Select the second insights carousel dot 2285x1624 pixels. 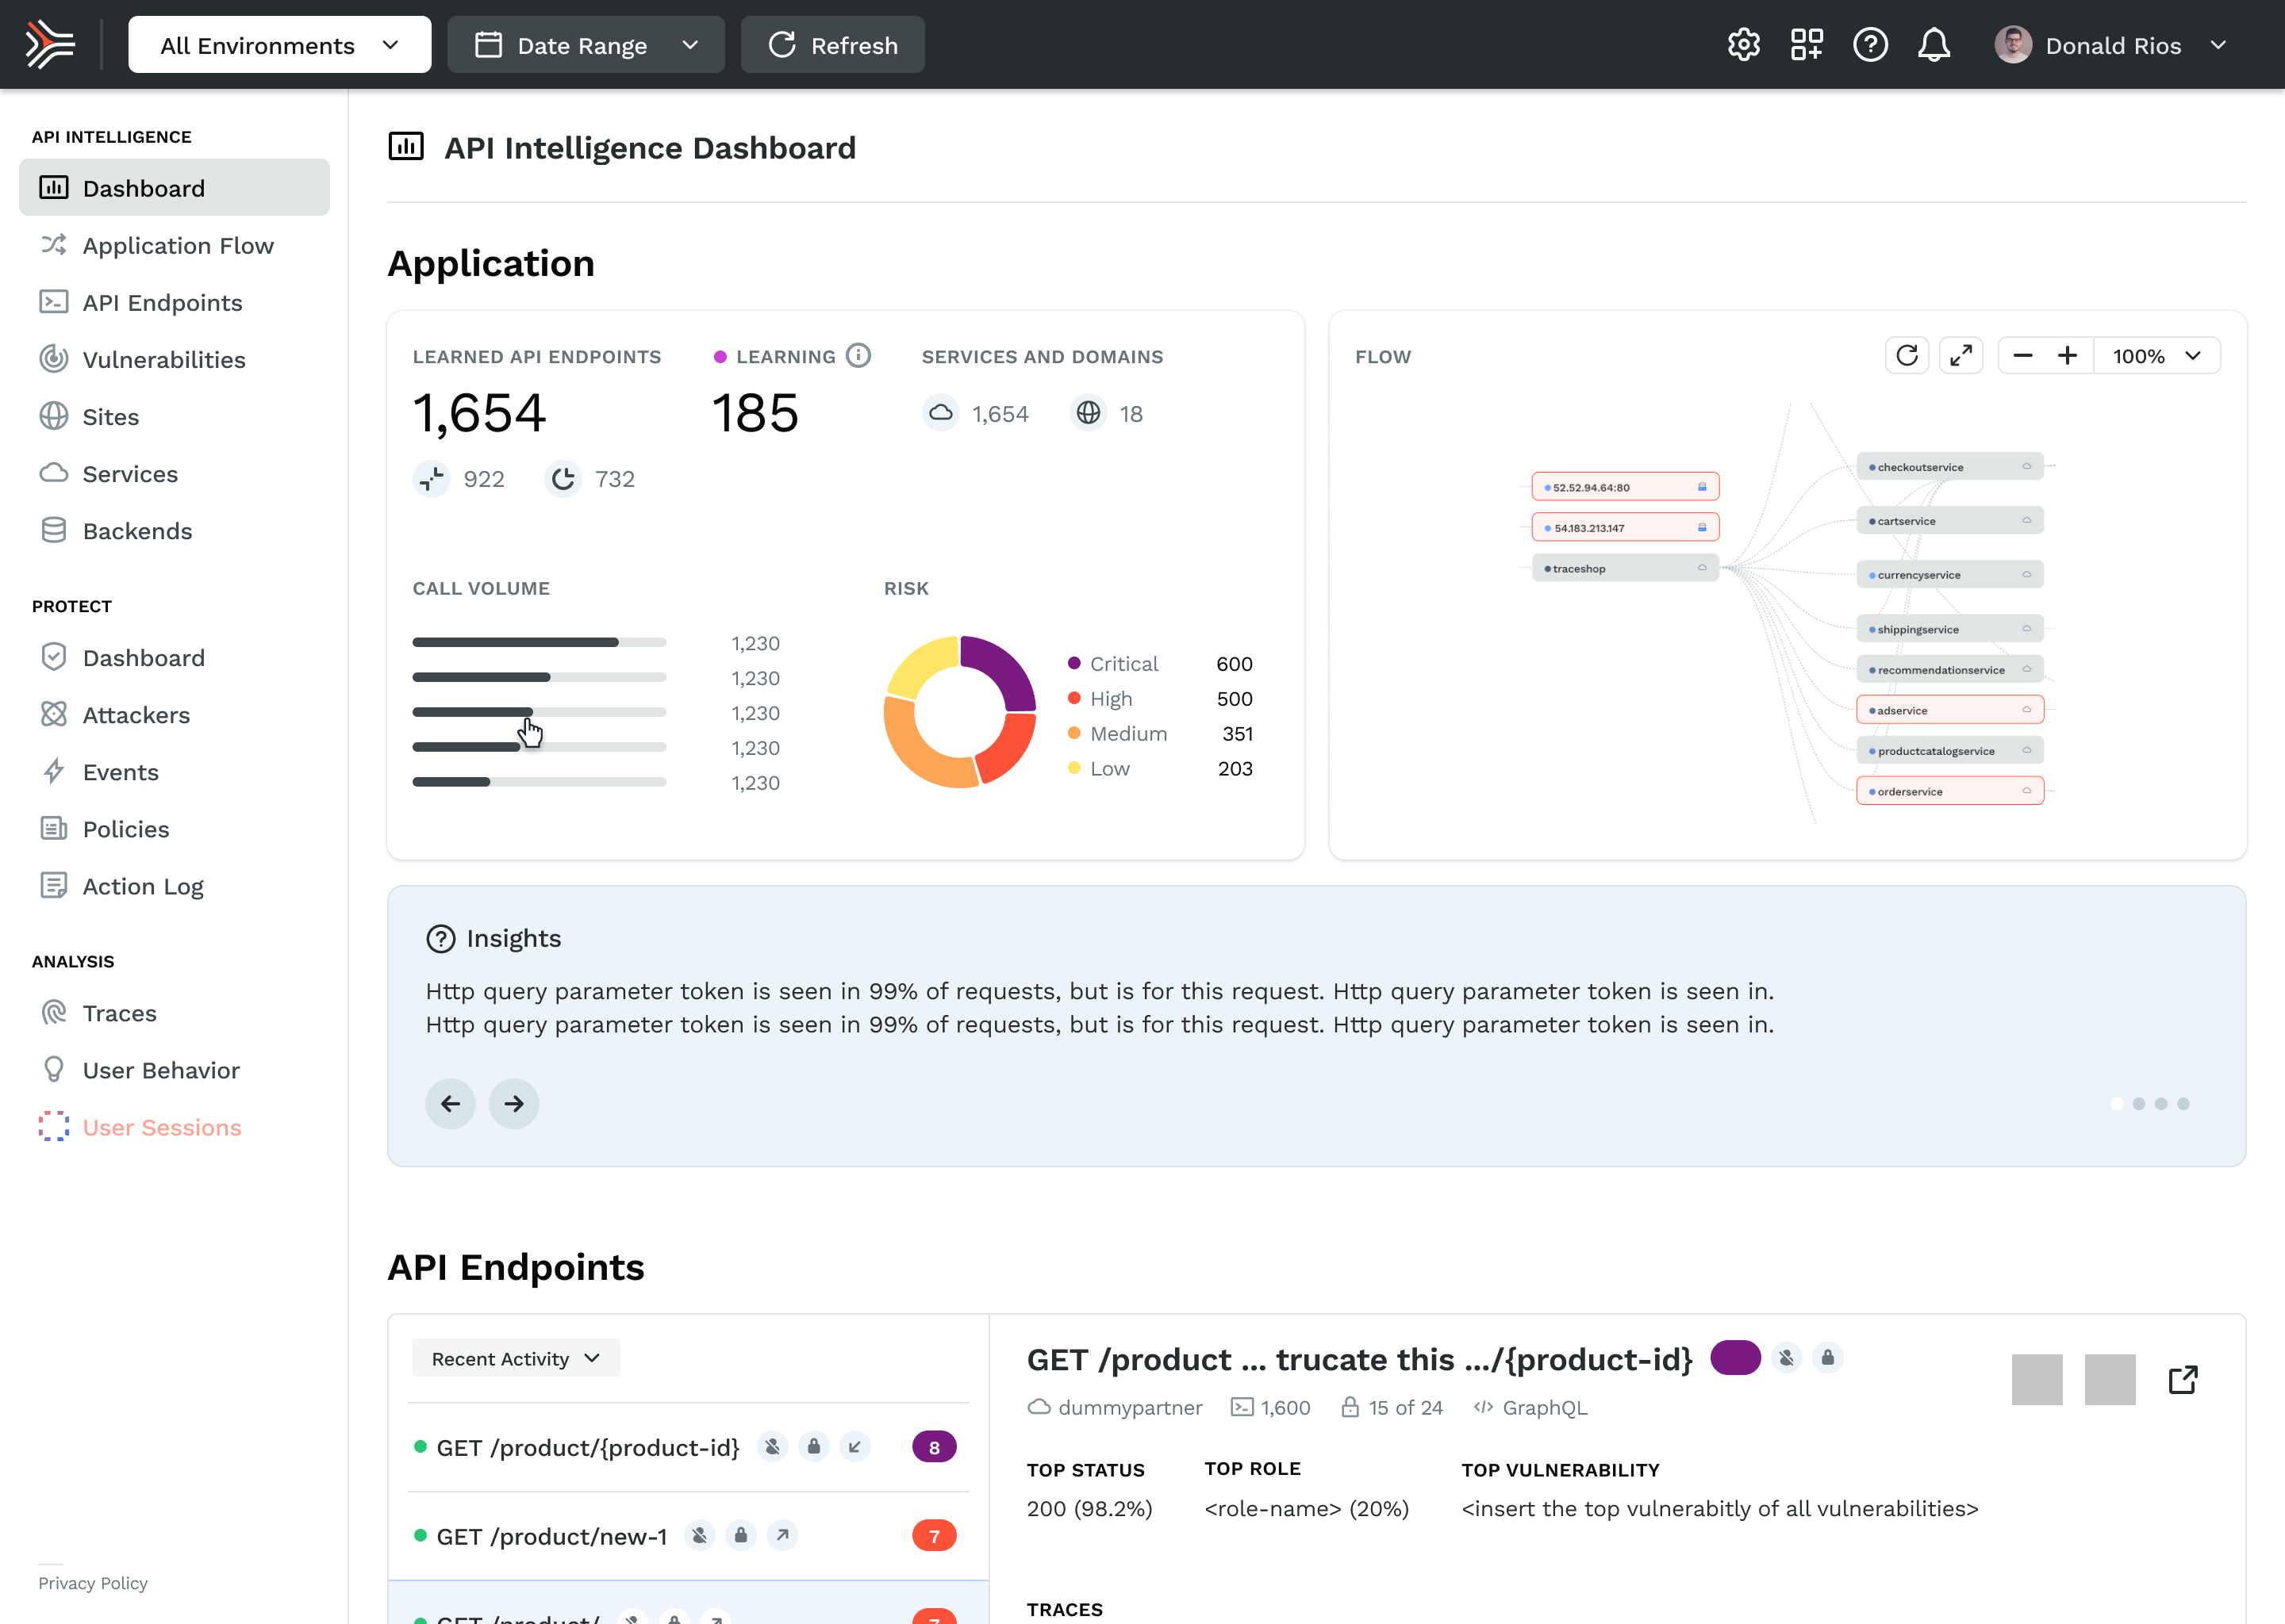tap(2138, 1103)
